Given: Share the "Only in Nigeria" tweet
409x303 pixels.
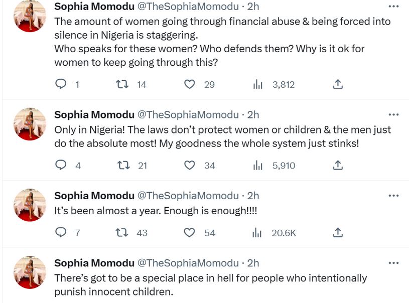Looking at the screenshot, I should point(338,165).
